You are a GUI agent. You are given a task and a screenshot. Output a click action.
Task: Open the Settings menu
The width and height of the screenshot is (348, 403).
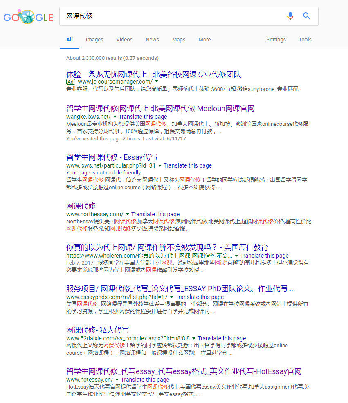click(276, 40)
